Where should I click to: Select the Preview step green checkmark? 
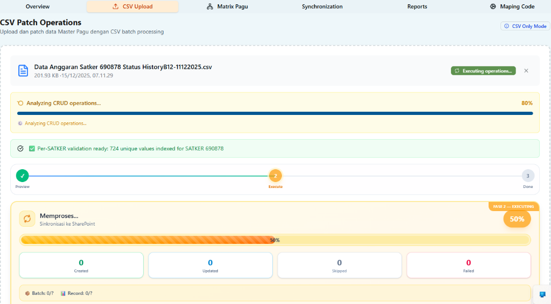pyautogui.click(x=22, y=176)
